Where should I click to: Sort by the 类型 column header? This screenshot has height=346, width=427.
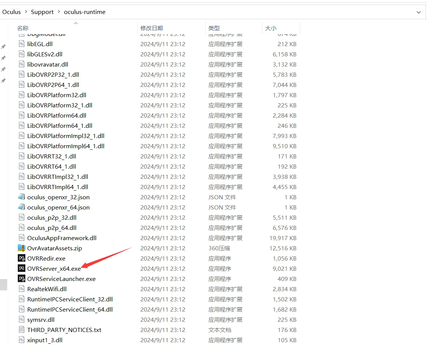click(x=214, y=28)
